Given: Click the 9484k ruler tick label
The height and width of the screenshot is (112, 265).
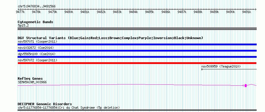Looking at the screenshot, I should [x=133, y=12].
